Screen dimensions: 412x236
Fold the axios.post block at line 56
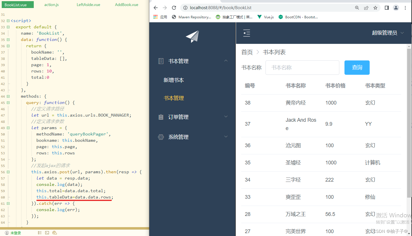pyautogui.click(x=8, y=172)
